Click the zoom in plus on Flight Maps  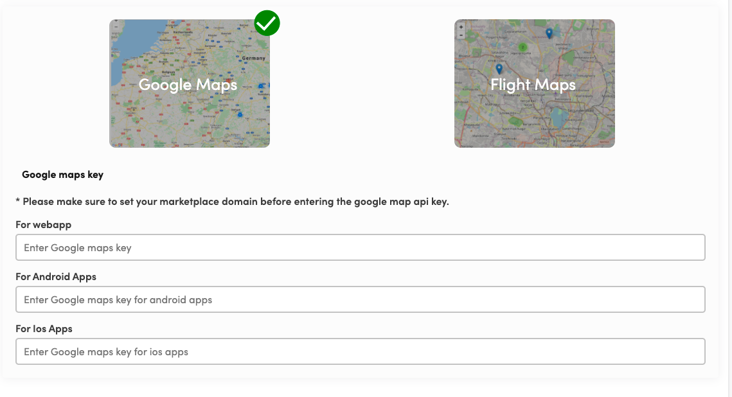(x=461, y=27)
